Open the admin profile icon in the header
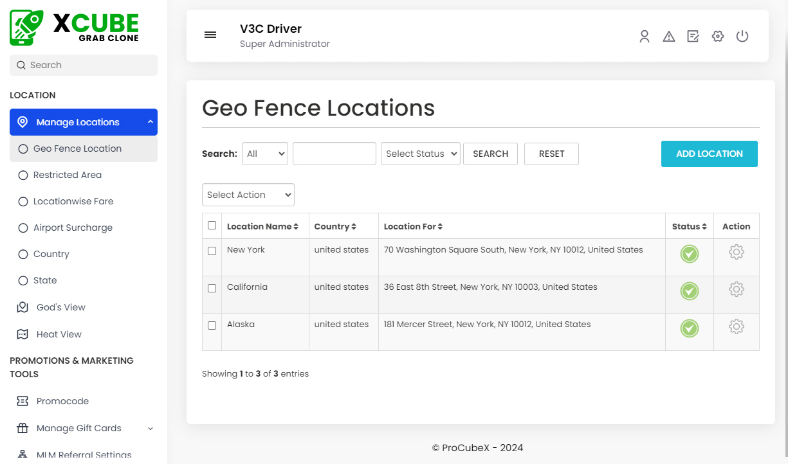This screenshot has width=788, height=464. pos(644,36)
